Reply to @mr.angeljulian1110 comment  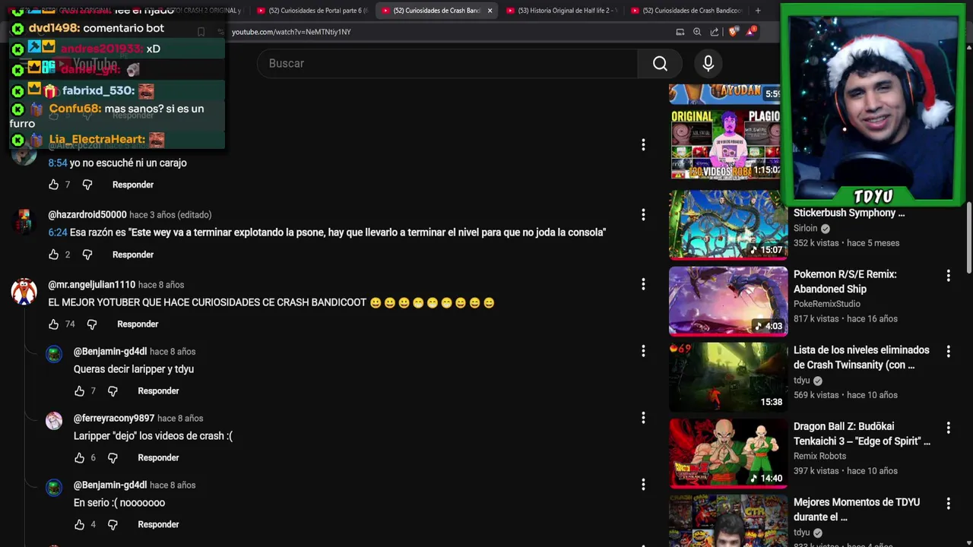(138, 324)
